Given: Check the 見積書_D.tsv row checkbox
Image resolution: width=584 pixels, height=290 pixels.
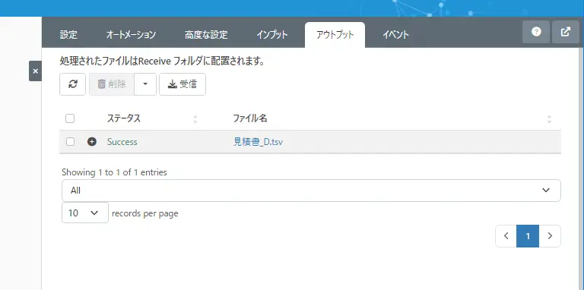Looking at the screenshot, I should tap(70, 142).
